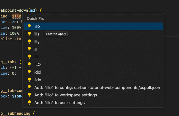Click the lightbulb icon beside 'illy'
Viewport: 179px width, 116px height.
tap(29, 42)
